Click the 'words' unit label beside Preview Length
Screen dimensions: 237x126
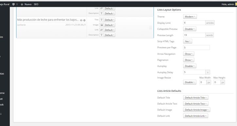coord(210,35)
